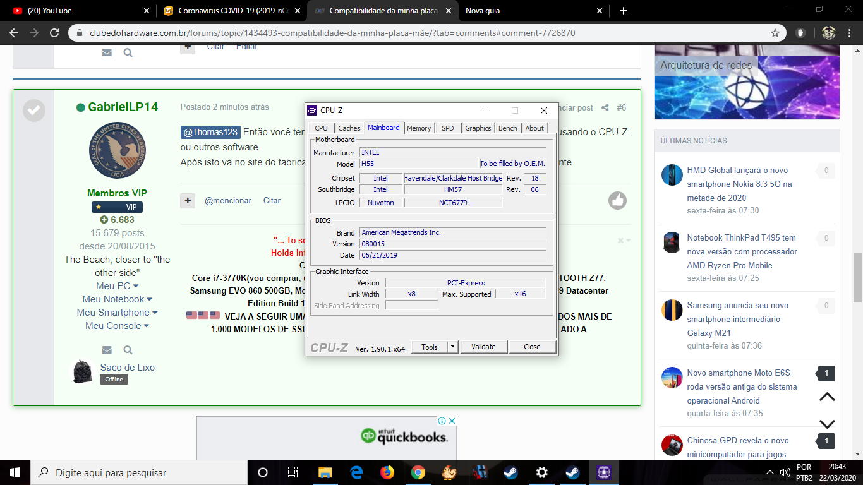Send message via envelope icon under GabrielLP14

107,350
